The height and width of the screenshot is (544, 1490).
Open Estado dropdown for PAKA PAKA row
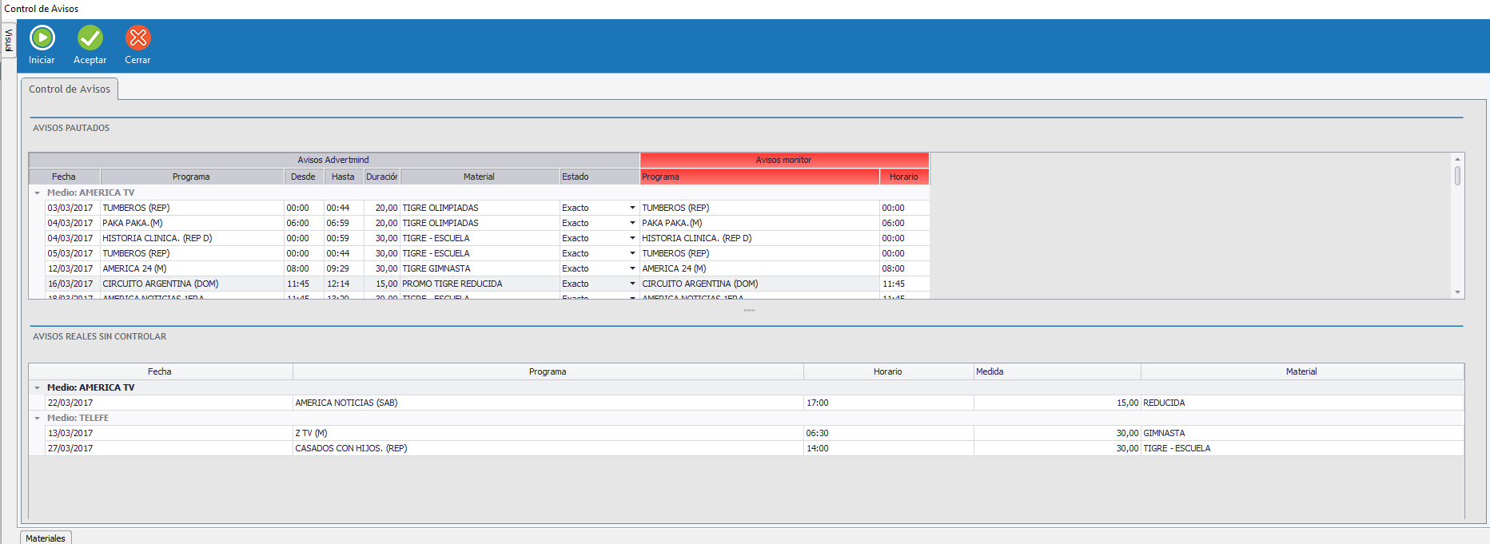[x=632, y=223]
